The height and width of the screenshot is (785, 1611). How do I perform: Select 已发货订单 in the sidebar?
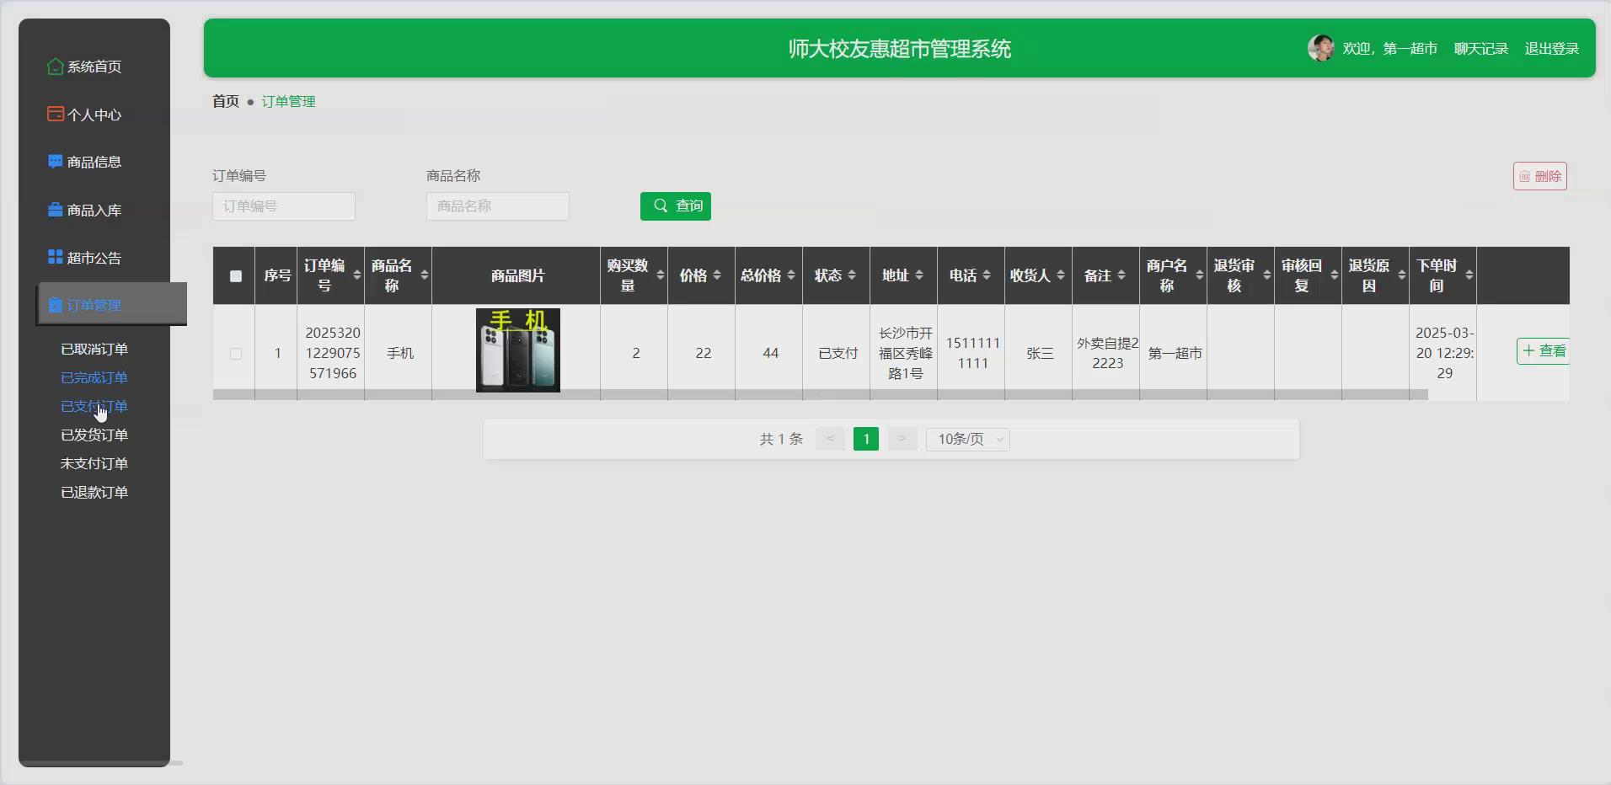click(x=93, y=435)
